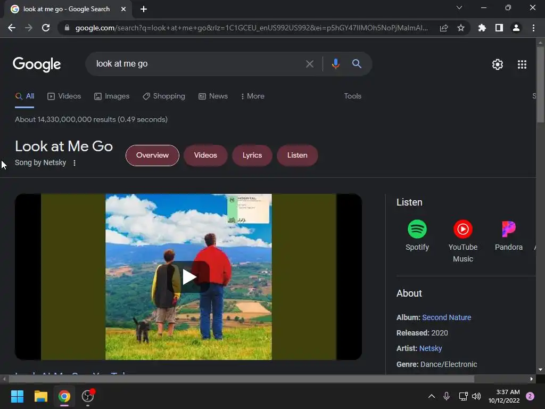
Task: Switch to the Images search tab
Action: (112, 96)
